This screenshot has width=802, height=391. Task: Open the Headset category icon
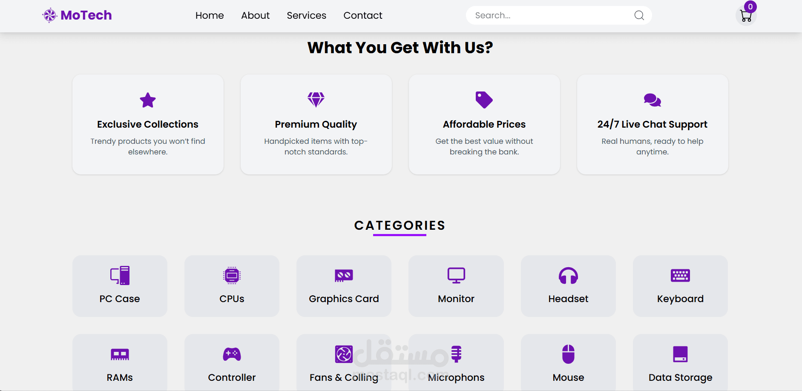(568, 276)
